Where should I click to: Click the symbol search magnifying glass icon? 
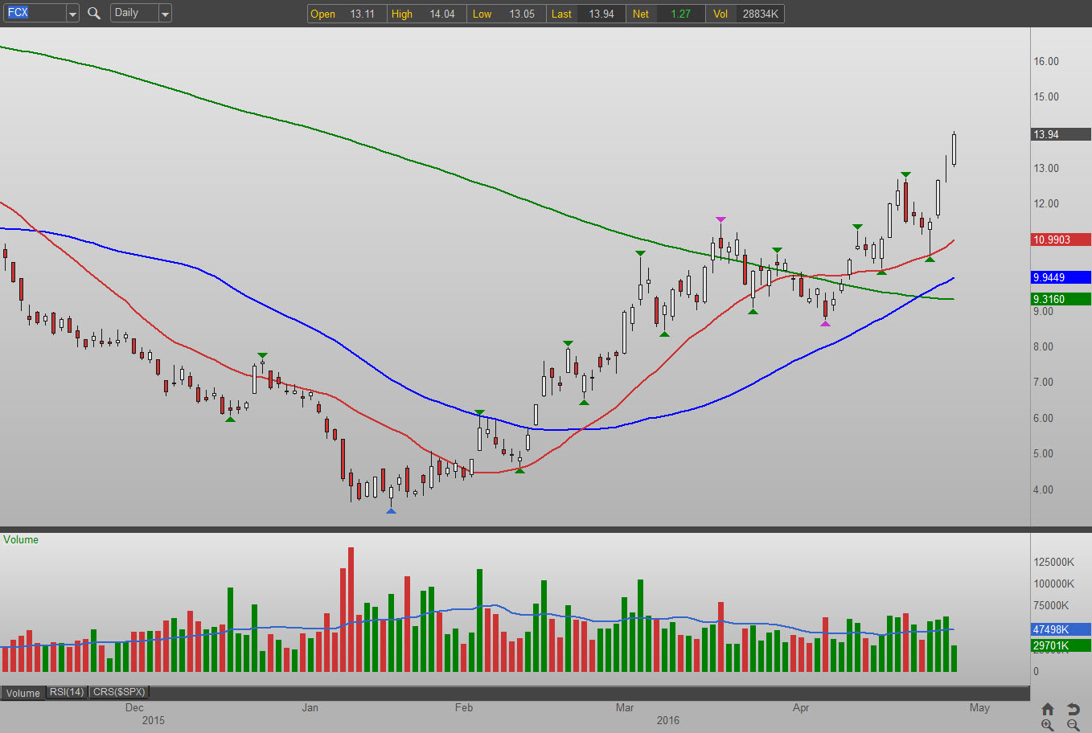94,13
